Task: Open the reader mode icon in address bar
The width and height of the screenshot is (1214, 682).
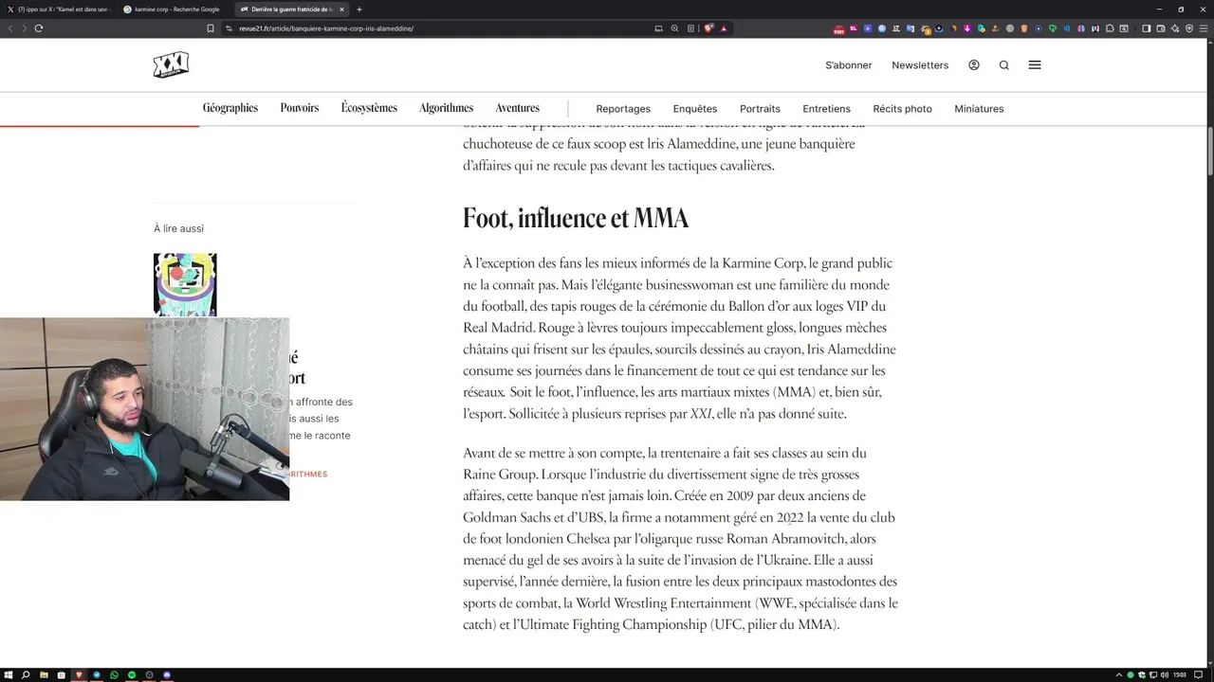Action: [x=690, y=28]
